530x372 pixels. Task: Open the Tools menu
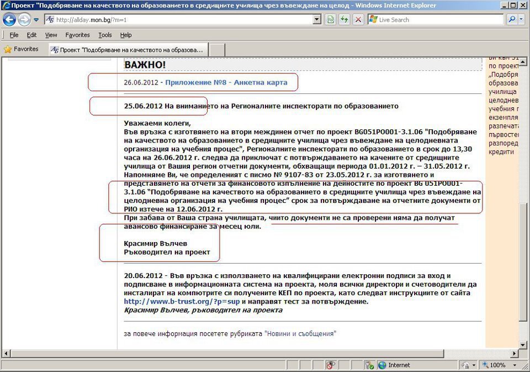(x=105, y=35)
